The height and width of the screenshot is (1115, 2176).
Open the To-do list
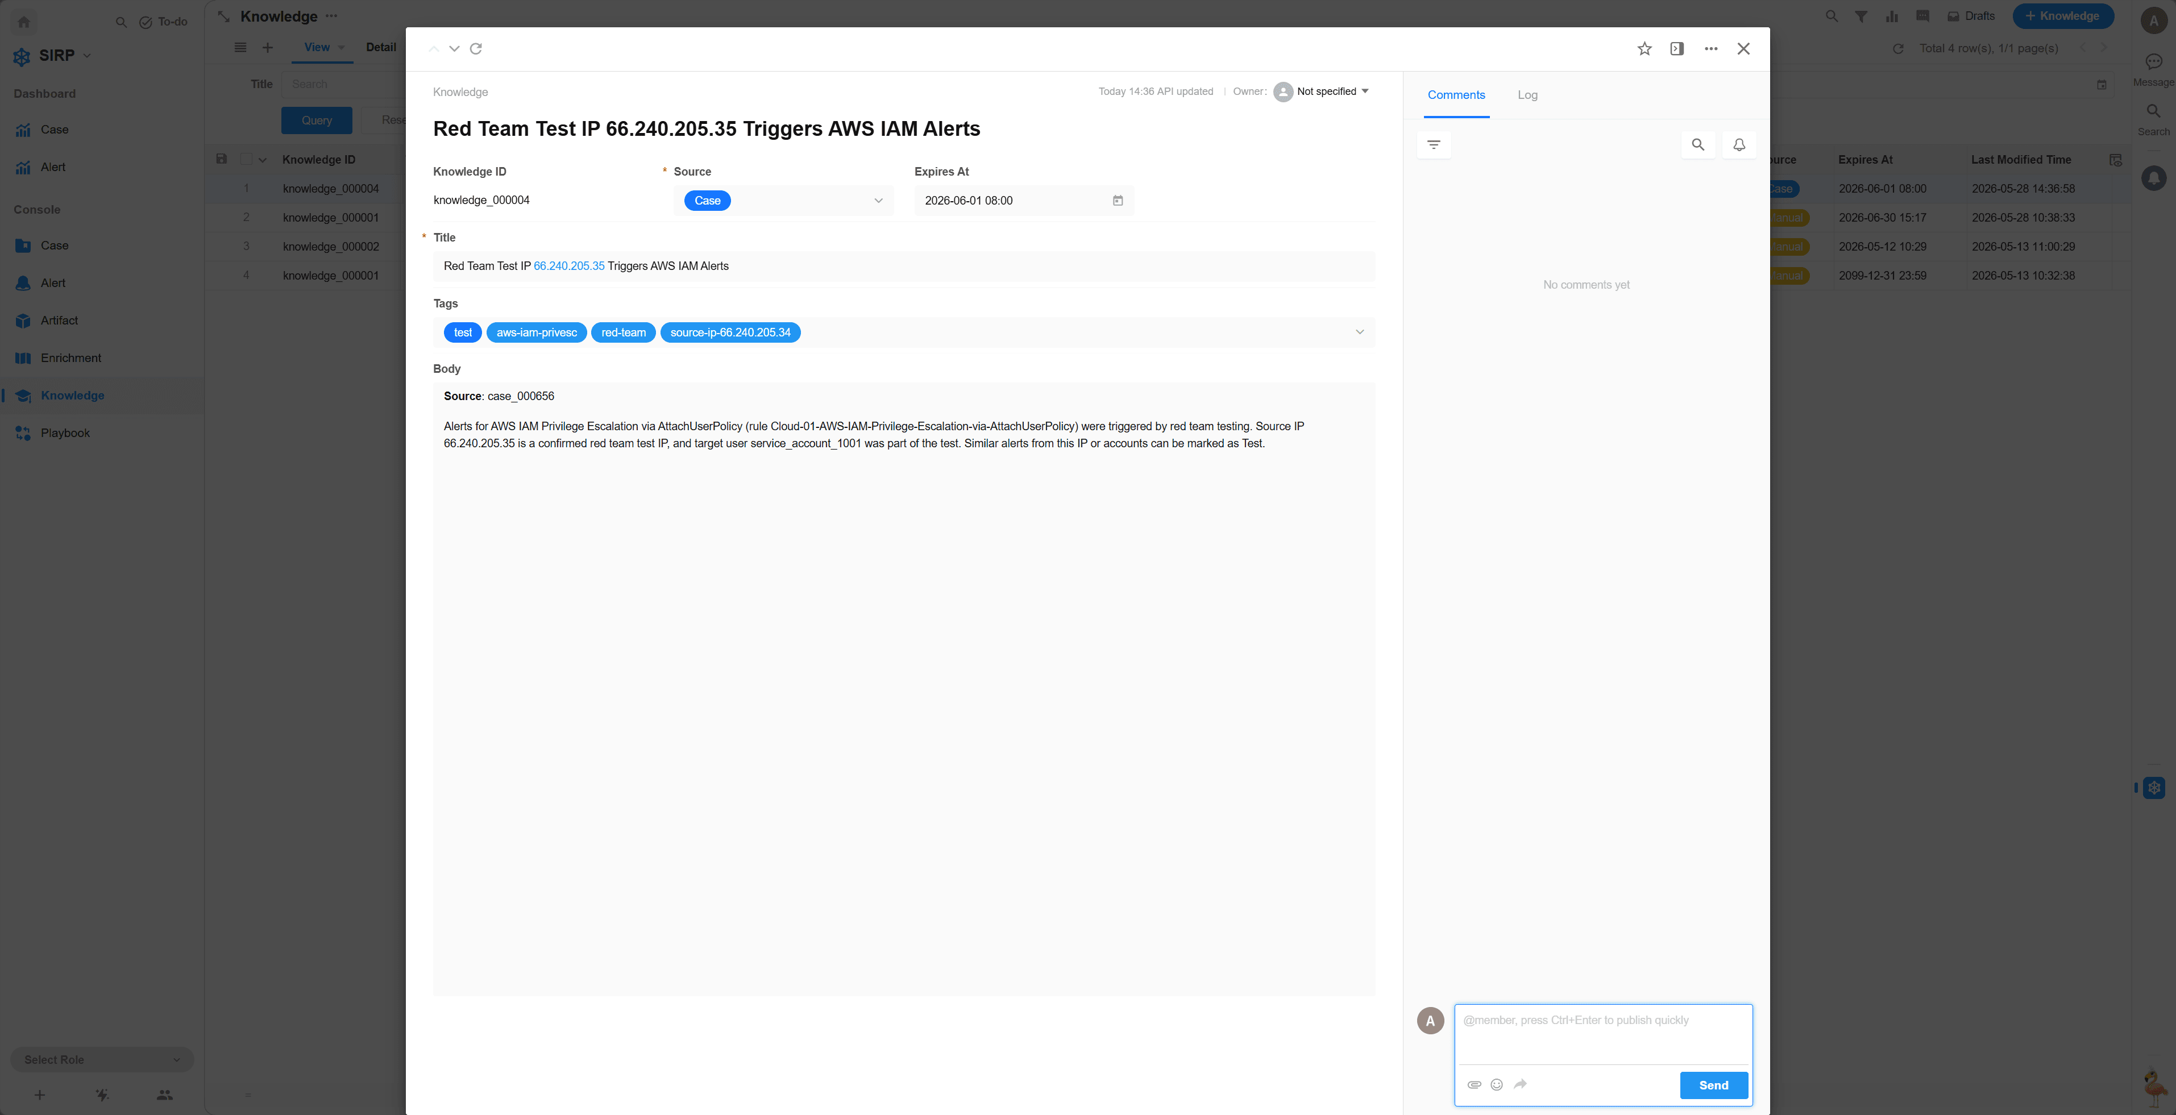pyautogui.click(x=163, y=22)
